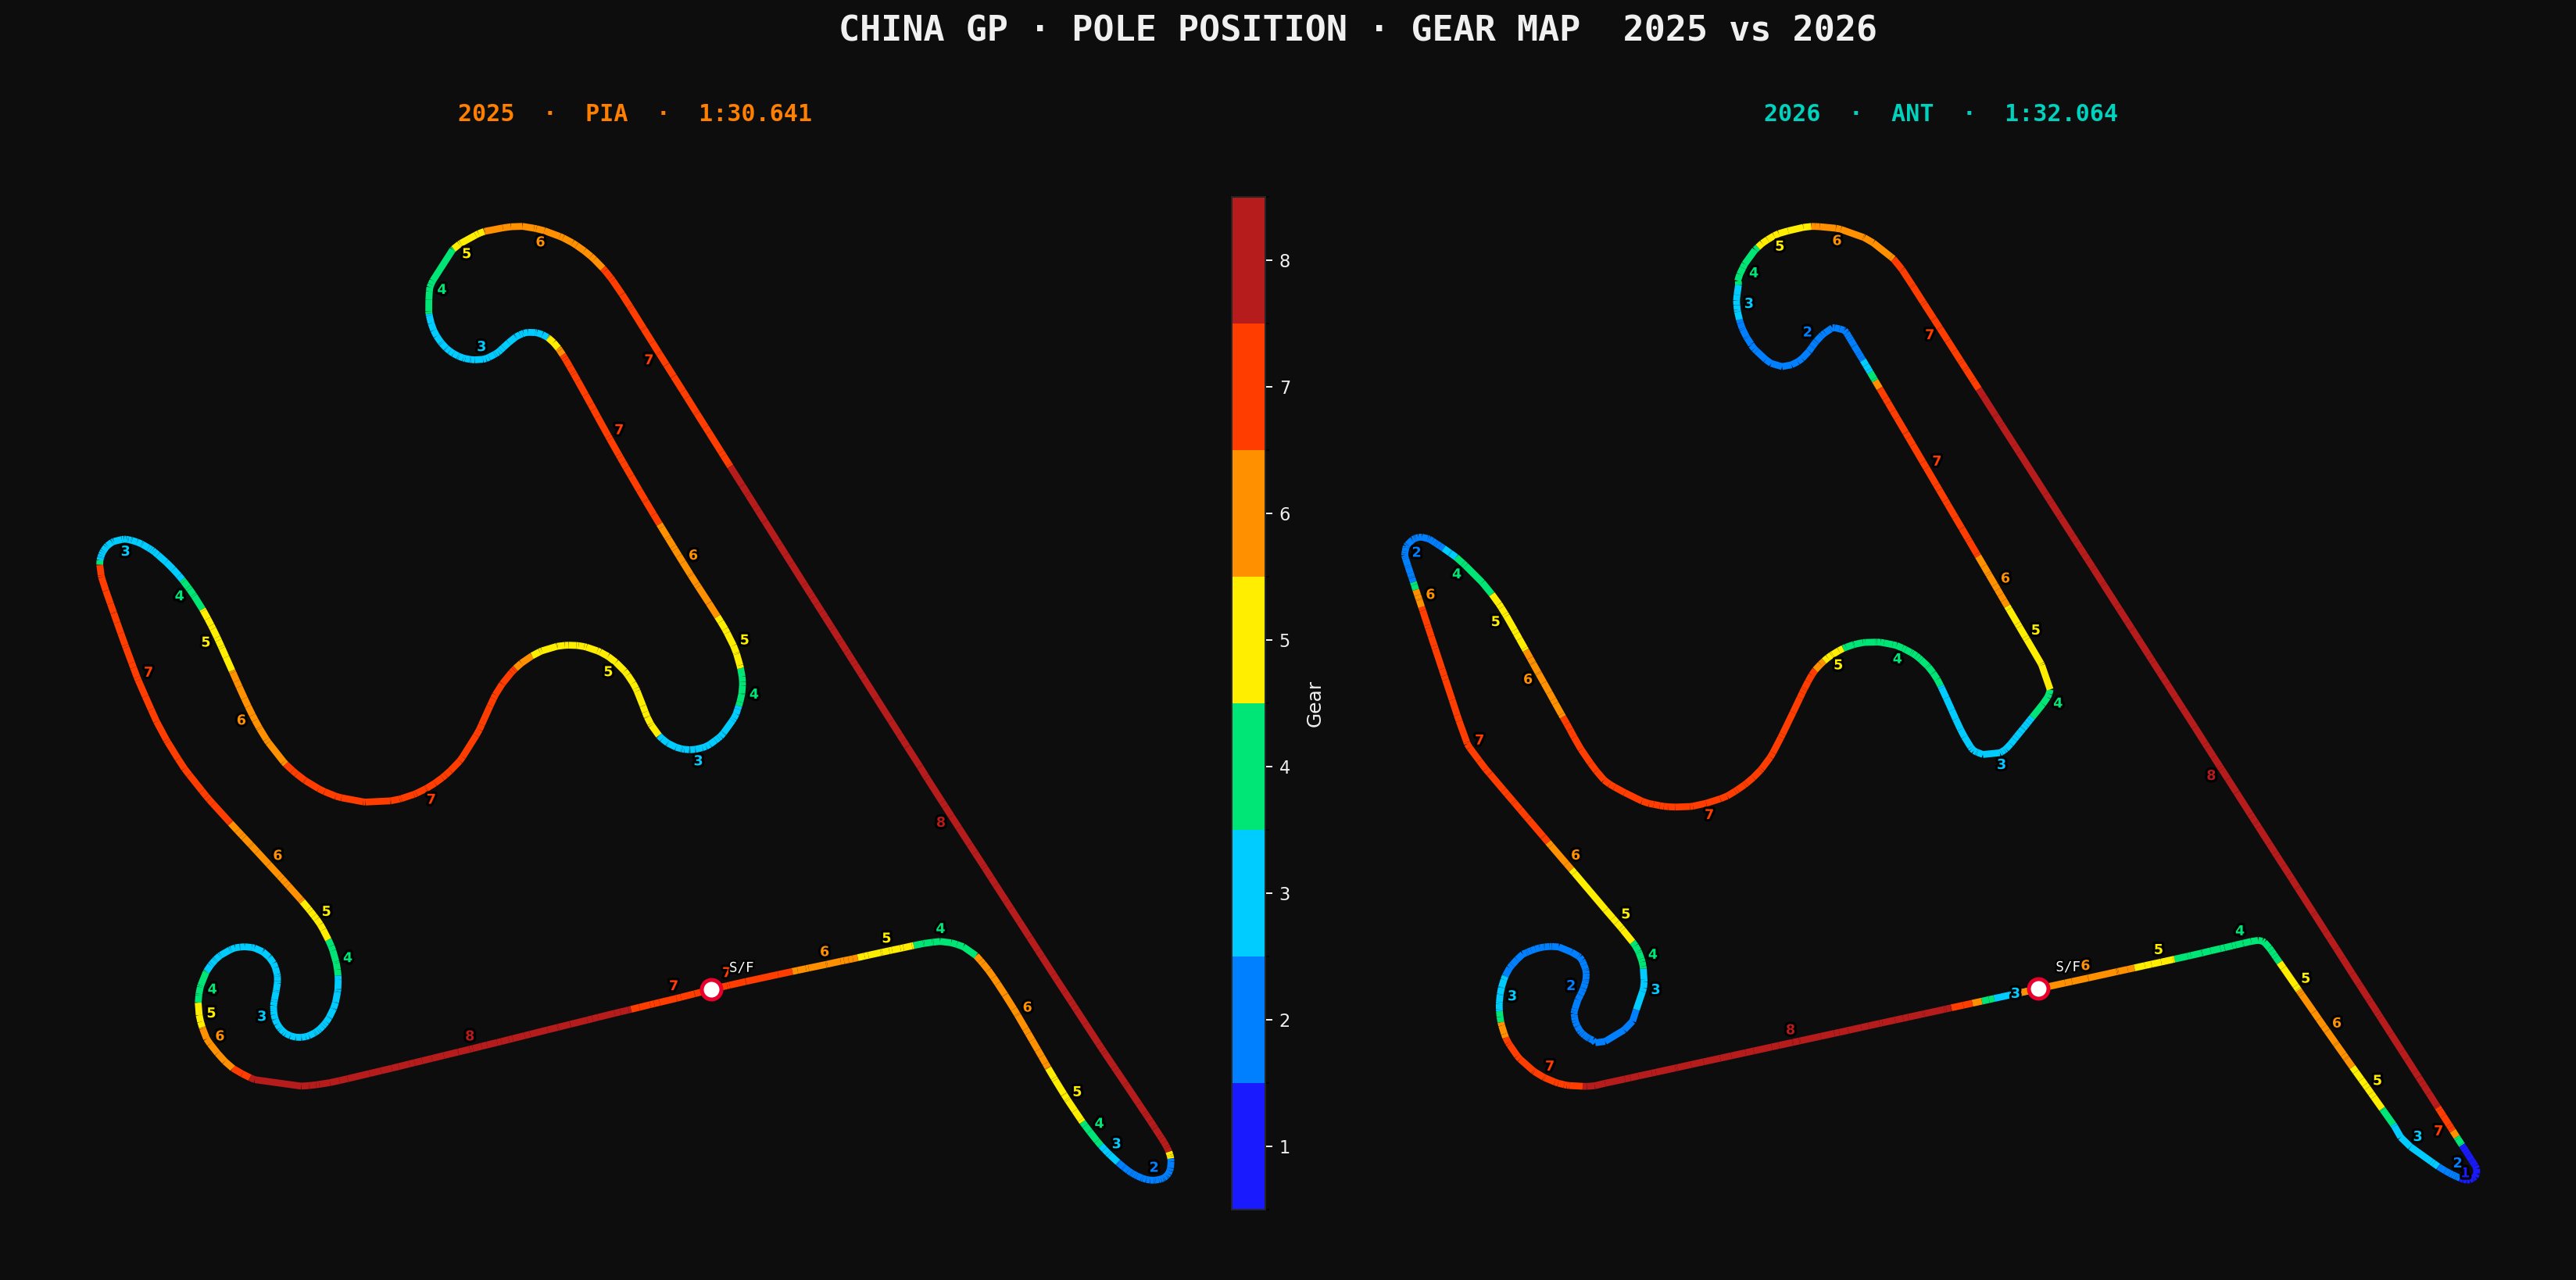Click the yellow gear 5 colorbar segment
Image resolution: width=2576 pixels, height=1280 pixels.
[x=1247, y=640]
